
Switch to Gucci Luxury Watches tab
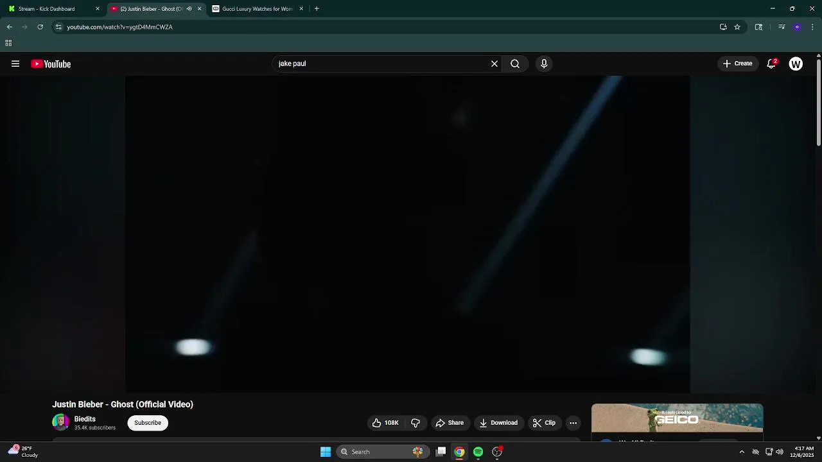257,9
